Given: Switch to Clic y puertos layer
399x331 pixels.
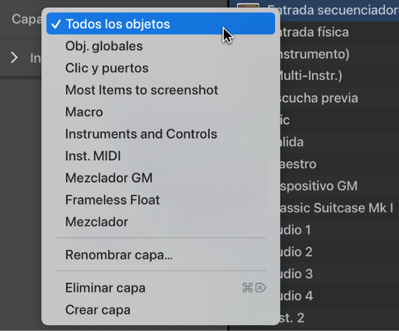Looking at the screenshot, I should click(x=107, y=68).
